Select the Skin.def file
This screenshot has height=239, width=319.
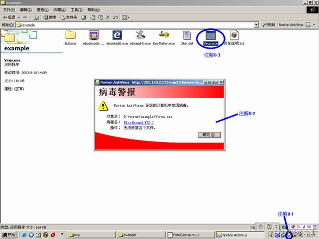(x=187, y=38)
